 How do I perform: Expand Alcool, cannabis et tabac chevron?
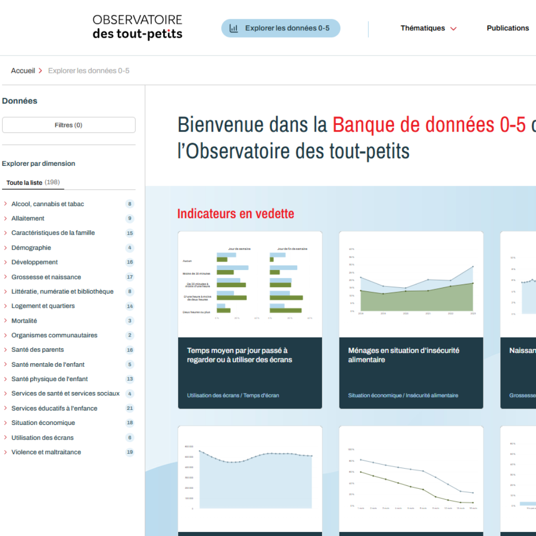(x=5, y=204)
